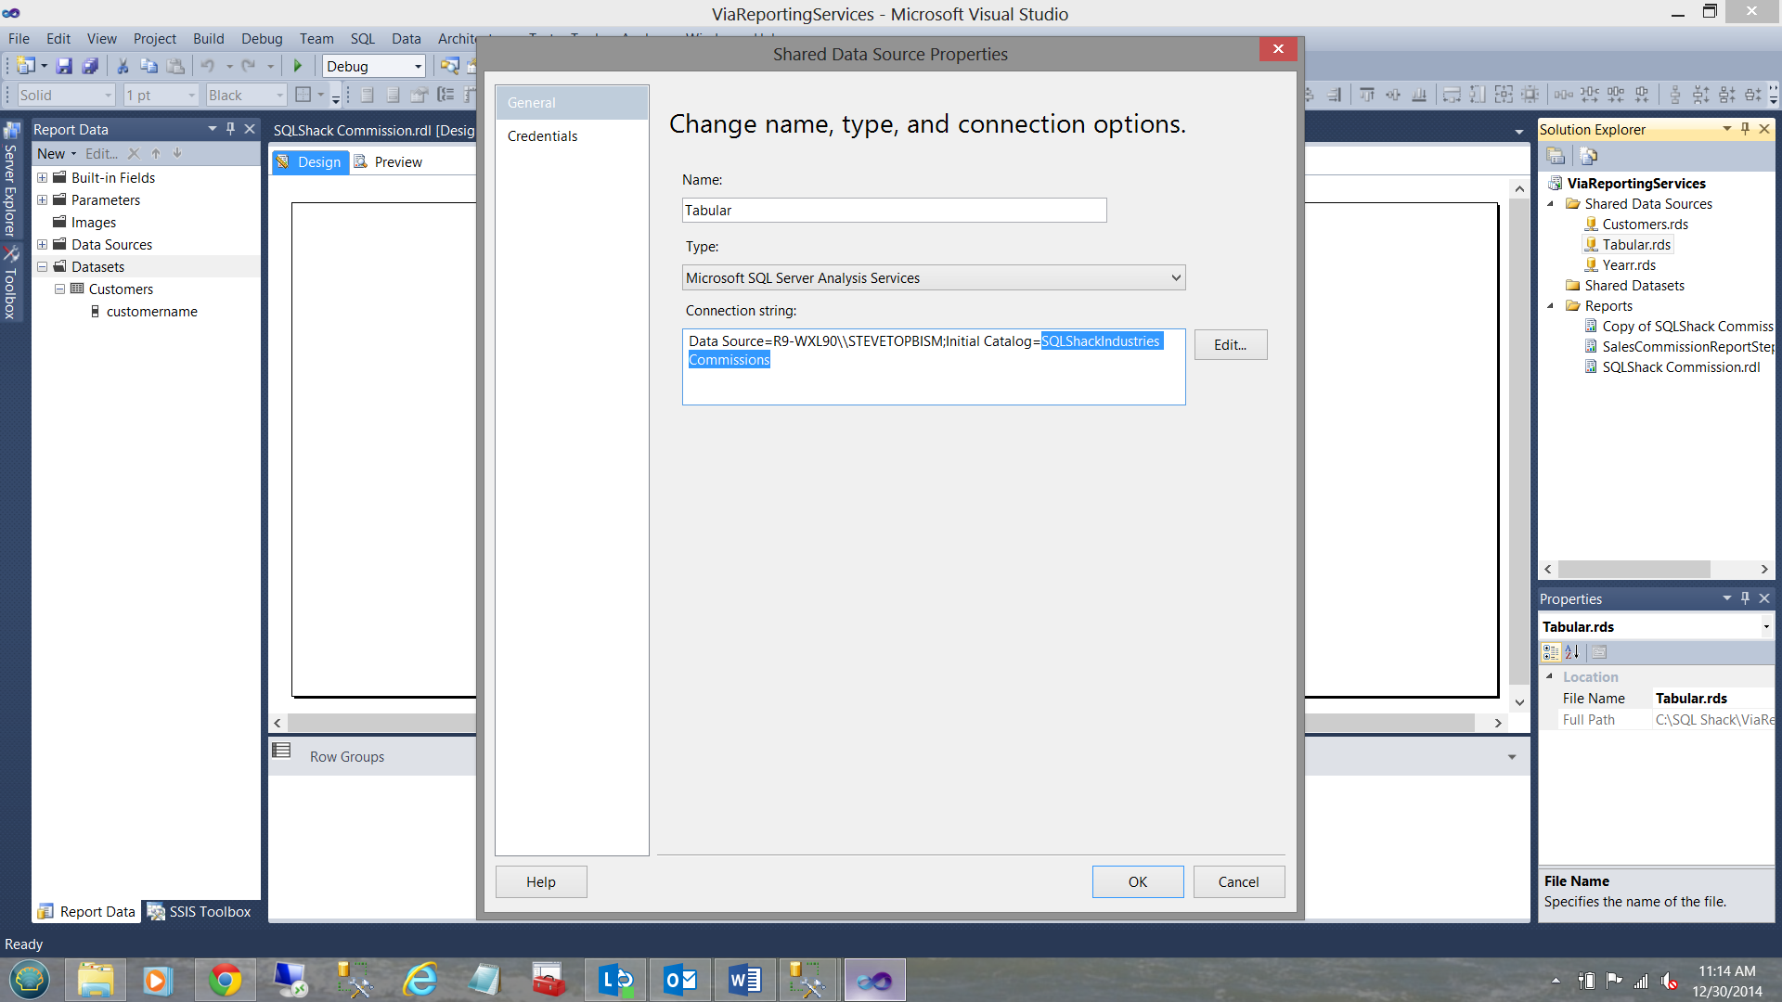Viewport: 1782px width, 1002px height.
Task: Click the Save toolbar icon
Action: click(64, 66)
